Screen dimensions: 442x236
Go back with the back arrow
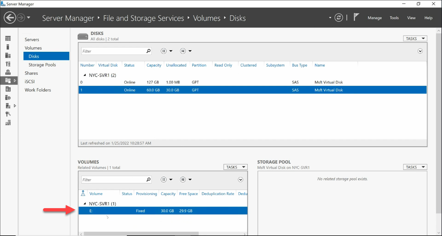[x=10, y=17]
